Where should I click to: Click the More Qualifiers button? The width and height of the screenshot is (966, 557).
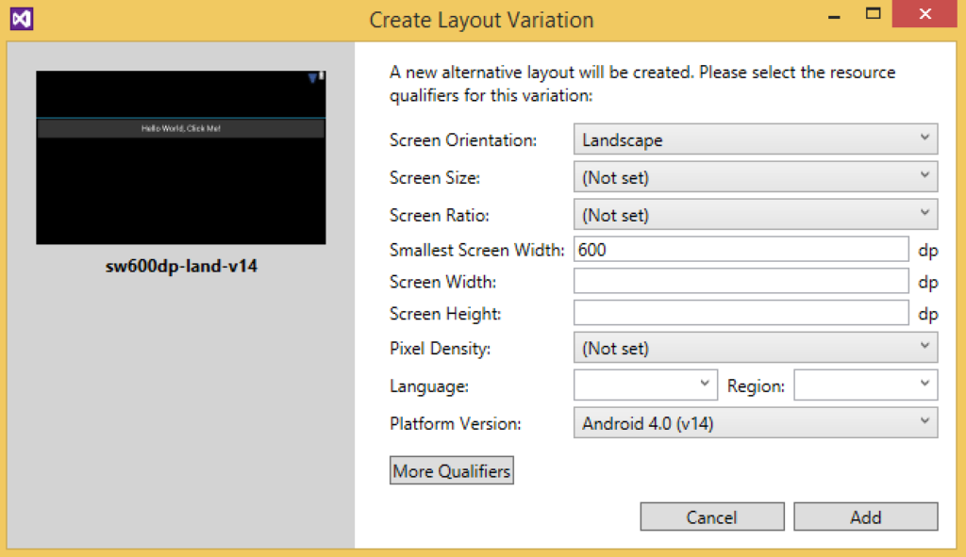451,469
